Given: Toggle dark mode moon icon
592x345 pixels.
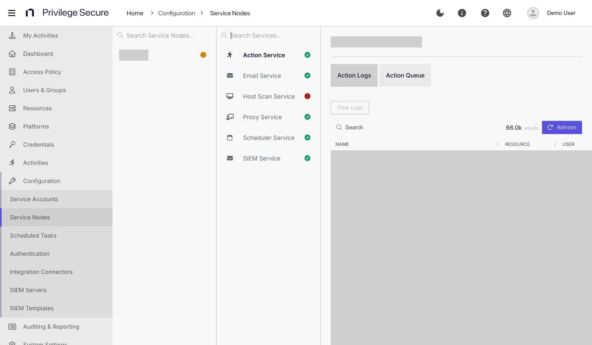Looking at the screenshot, I should point(440,13).
